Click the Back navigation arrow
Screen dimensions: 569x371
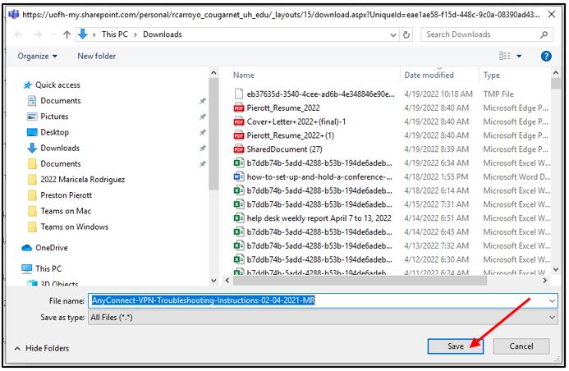[20, 34]
